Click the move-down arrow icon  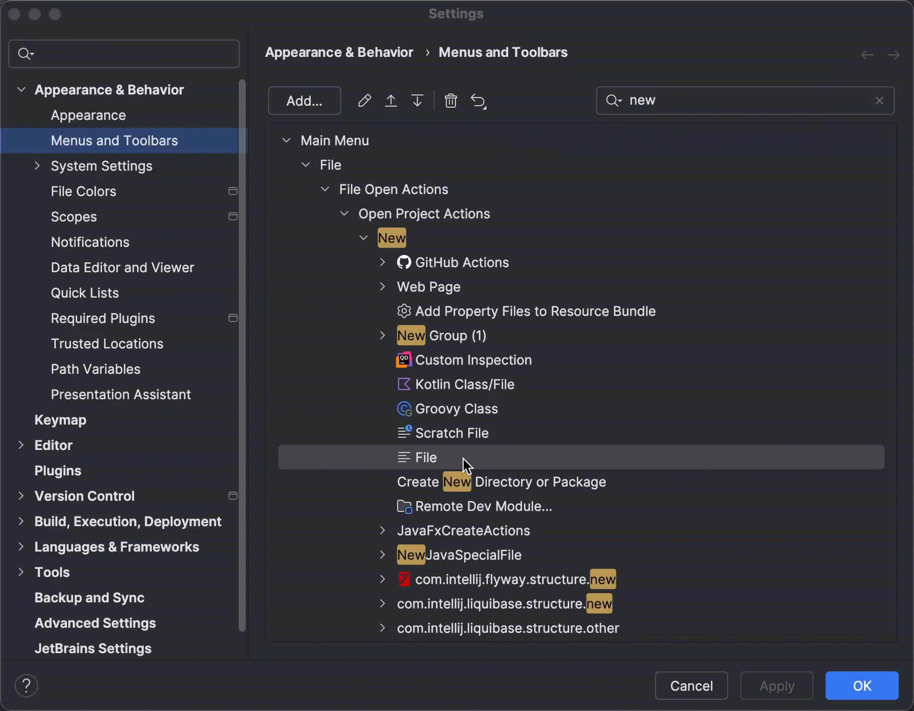pos(417,101)
